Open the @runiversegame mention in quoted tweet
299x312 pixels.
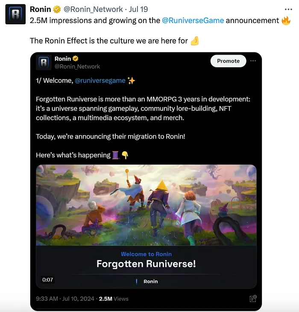100,81
